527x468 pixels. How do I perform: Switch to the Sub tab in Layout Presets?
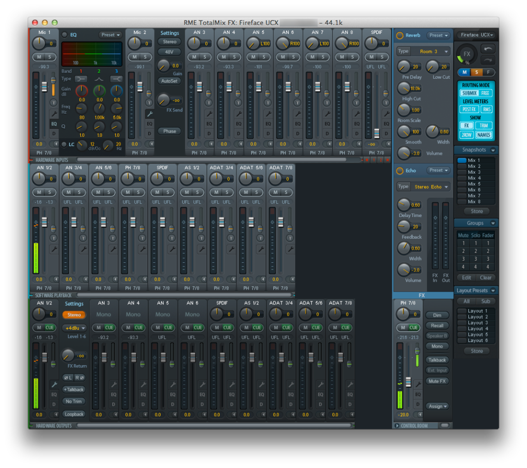pyautogui.click(x=487, y=301)
